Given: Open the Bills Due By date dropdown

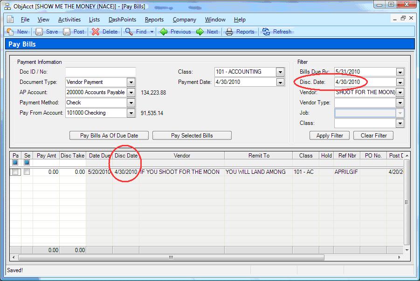Looking at the screenshot, I should coord(399,72).
